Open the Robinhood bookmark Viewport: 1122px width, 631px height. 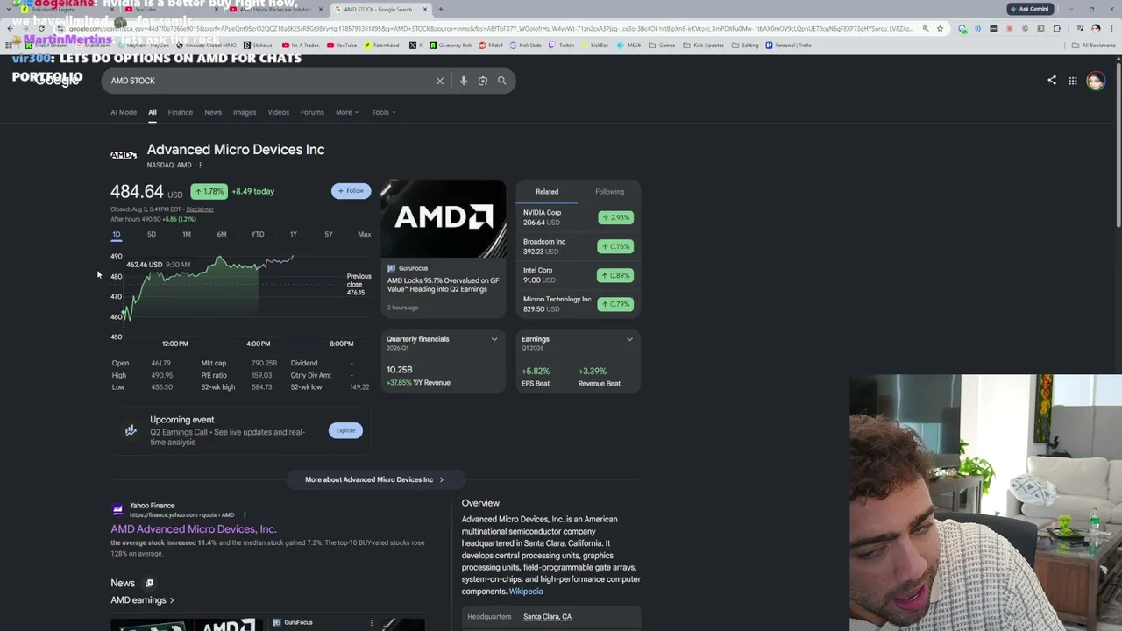click(x=382, y=45)
